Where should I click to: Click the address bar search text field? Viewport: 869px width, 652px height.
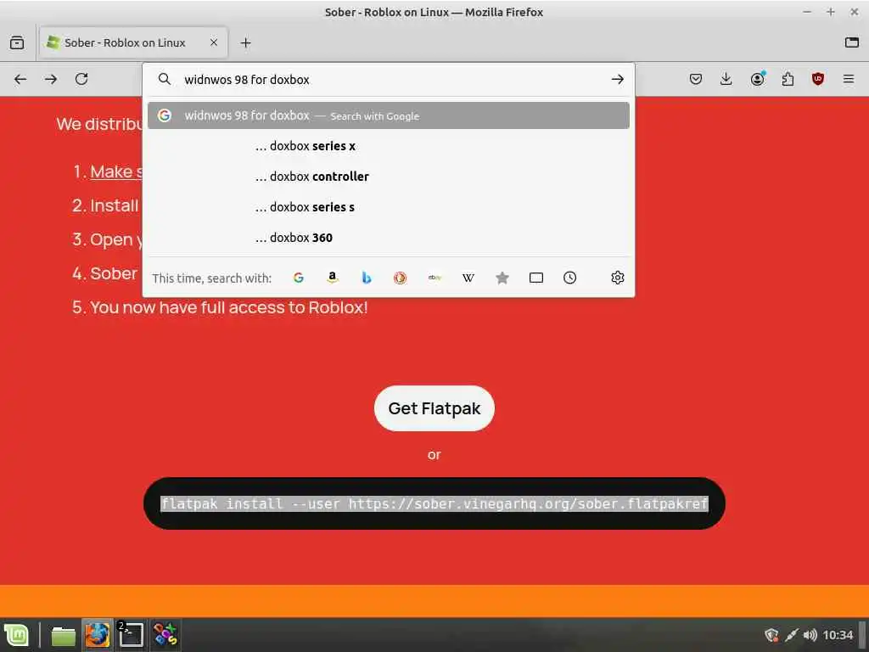click(x=388, y=79)
